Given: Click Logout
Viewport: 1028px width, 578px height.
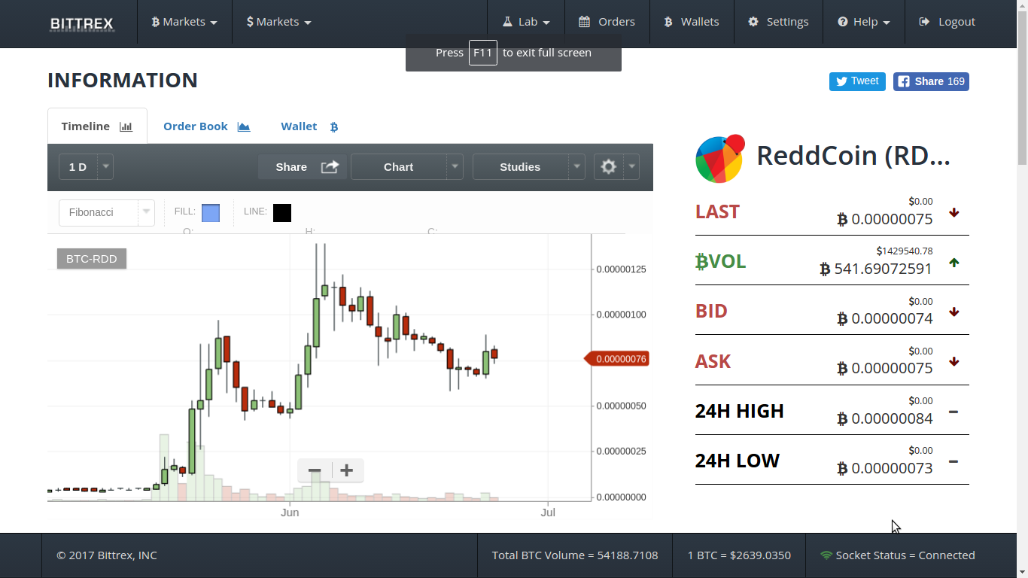Looking at the screenshot, I should (x=947, y=22).
